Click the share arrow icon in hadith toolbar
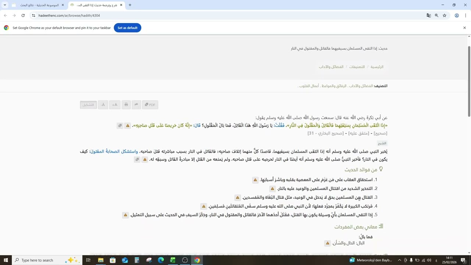 [136, 105]
